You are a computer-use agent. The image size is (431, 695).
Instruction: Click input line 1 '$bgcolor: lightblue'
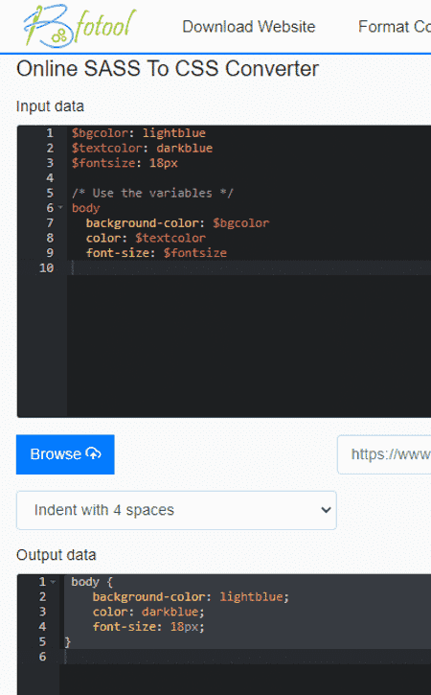(x=139, y=133)
